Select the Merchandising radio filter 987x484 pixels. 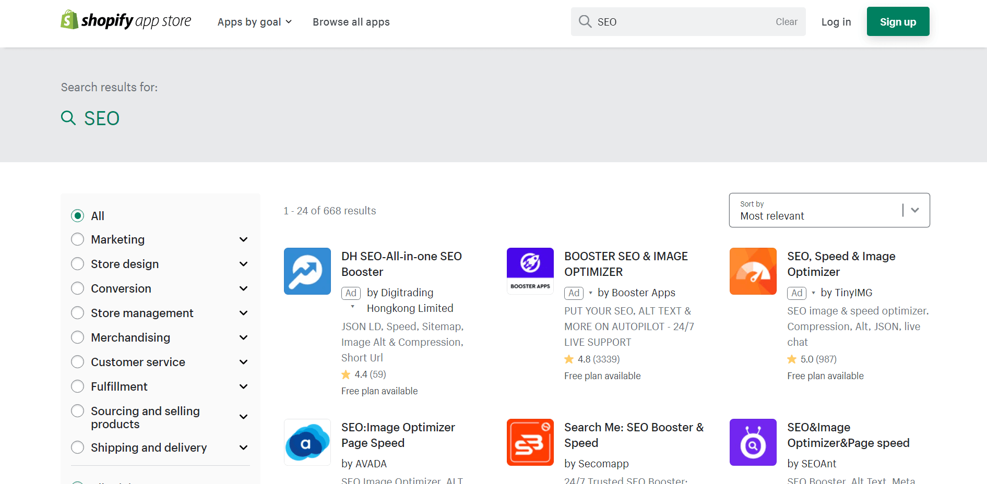pyautogui.click(x=78, y=337)
